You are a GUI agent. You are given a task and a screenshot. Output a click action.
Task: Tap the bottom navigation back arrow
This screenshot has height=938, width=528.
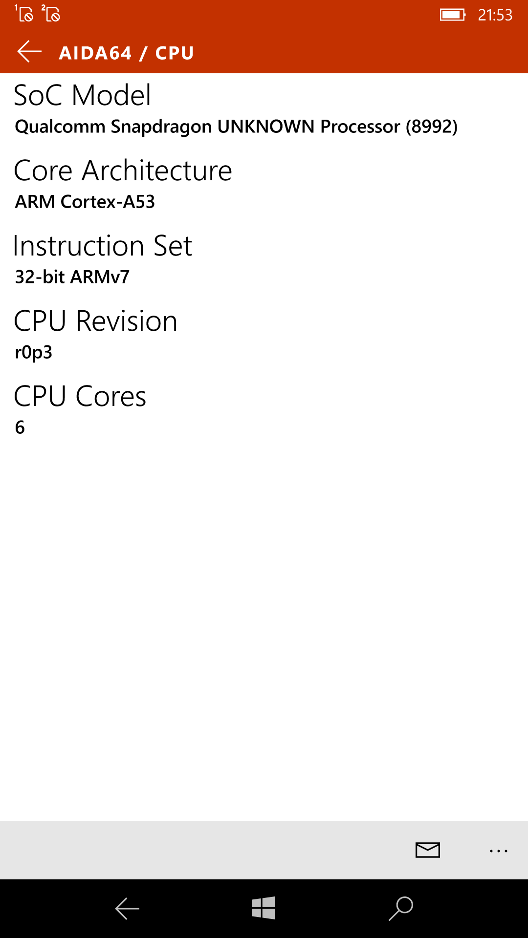(127, 909)
